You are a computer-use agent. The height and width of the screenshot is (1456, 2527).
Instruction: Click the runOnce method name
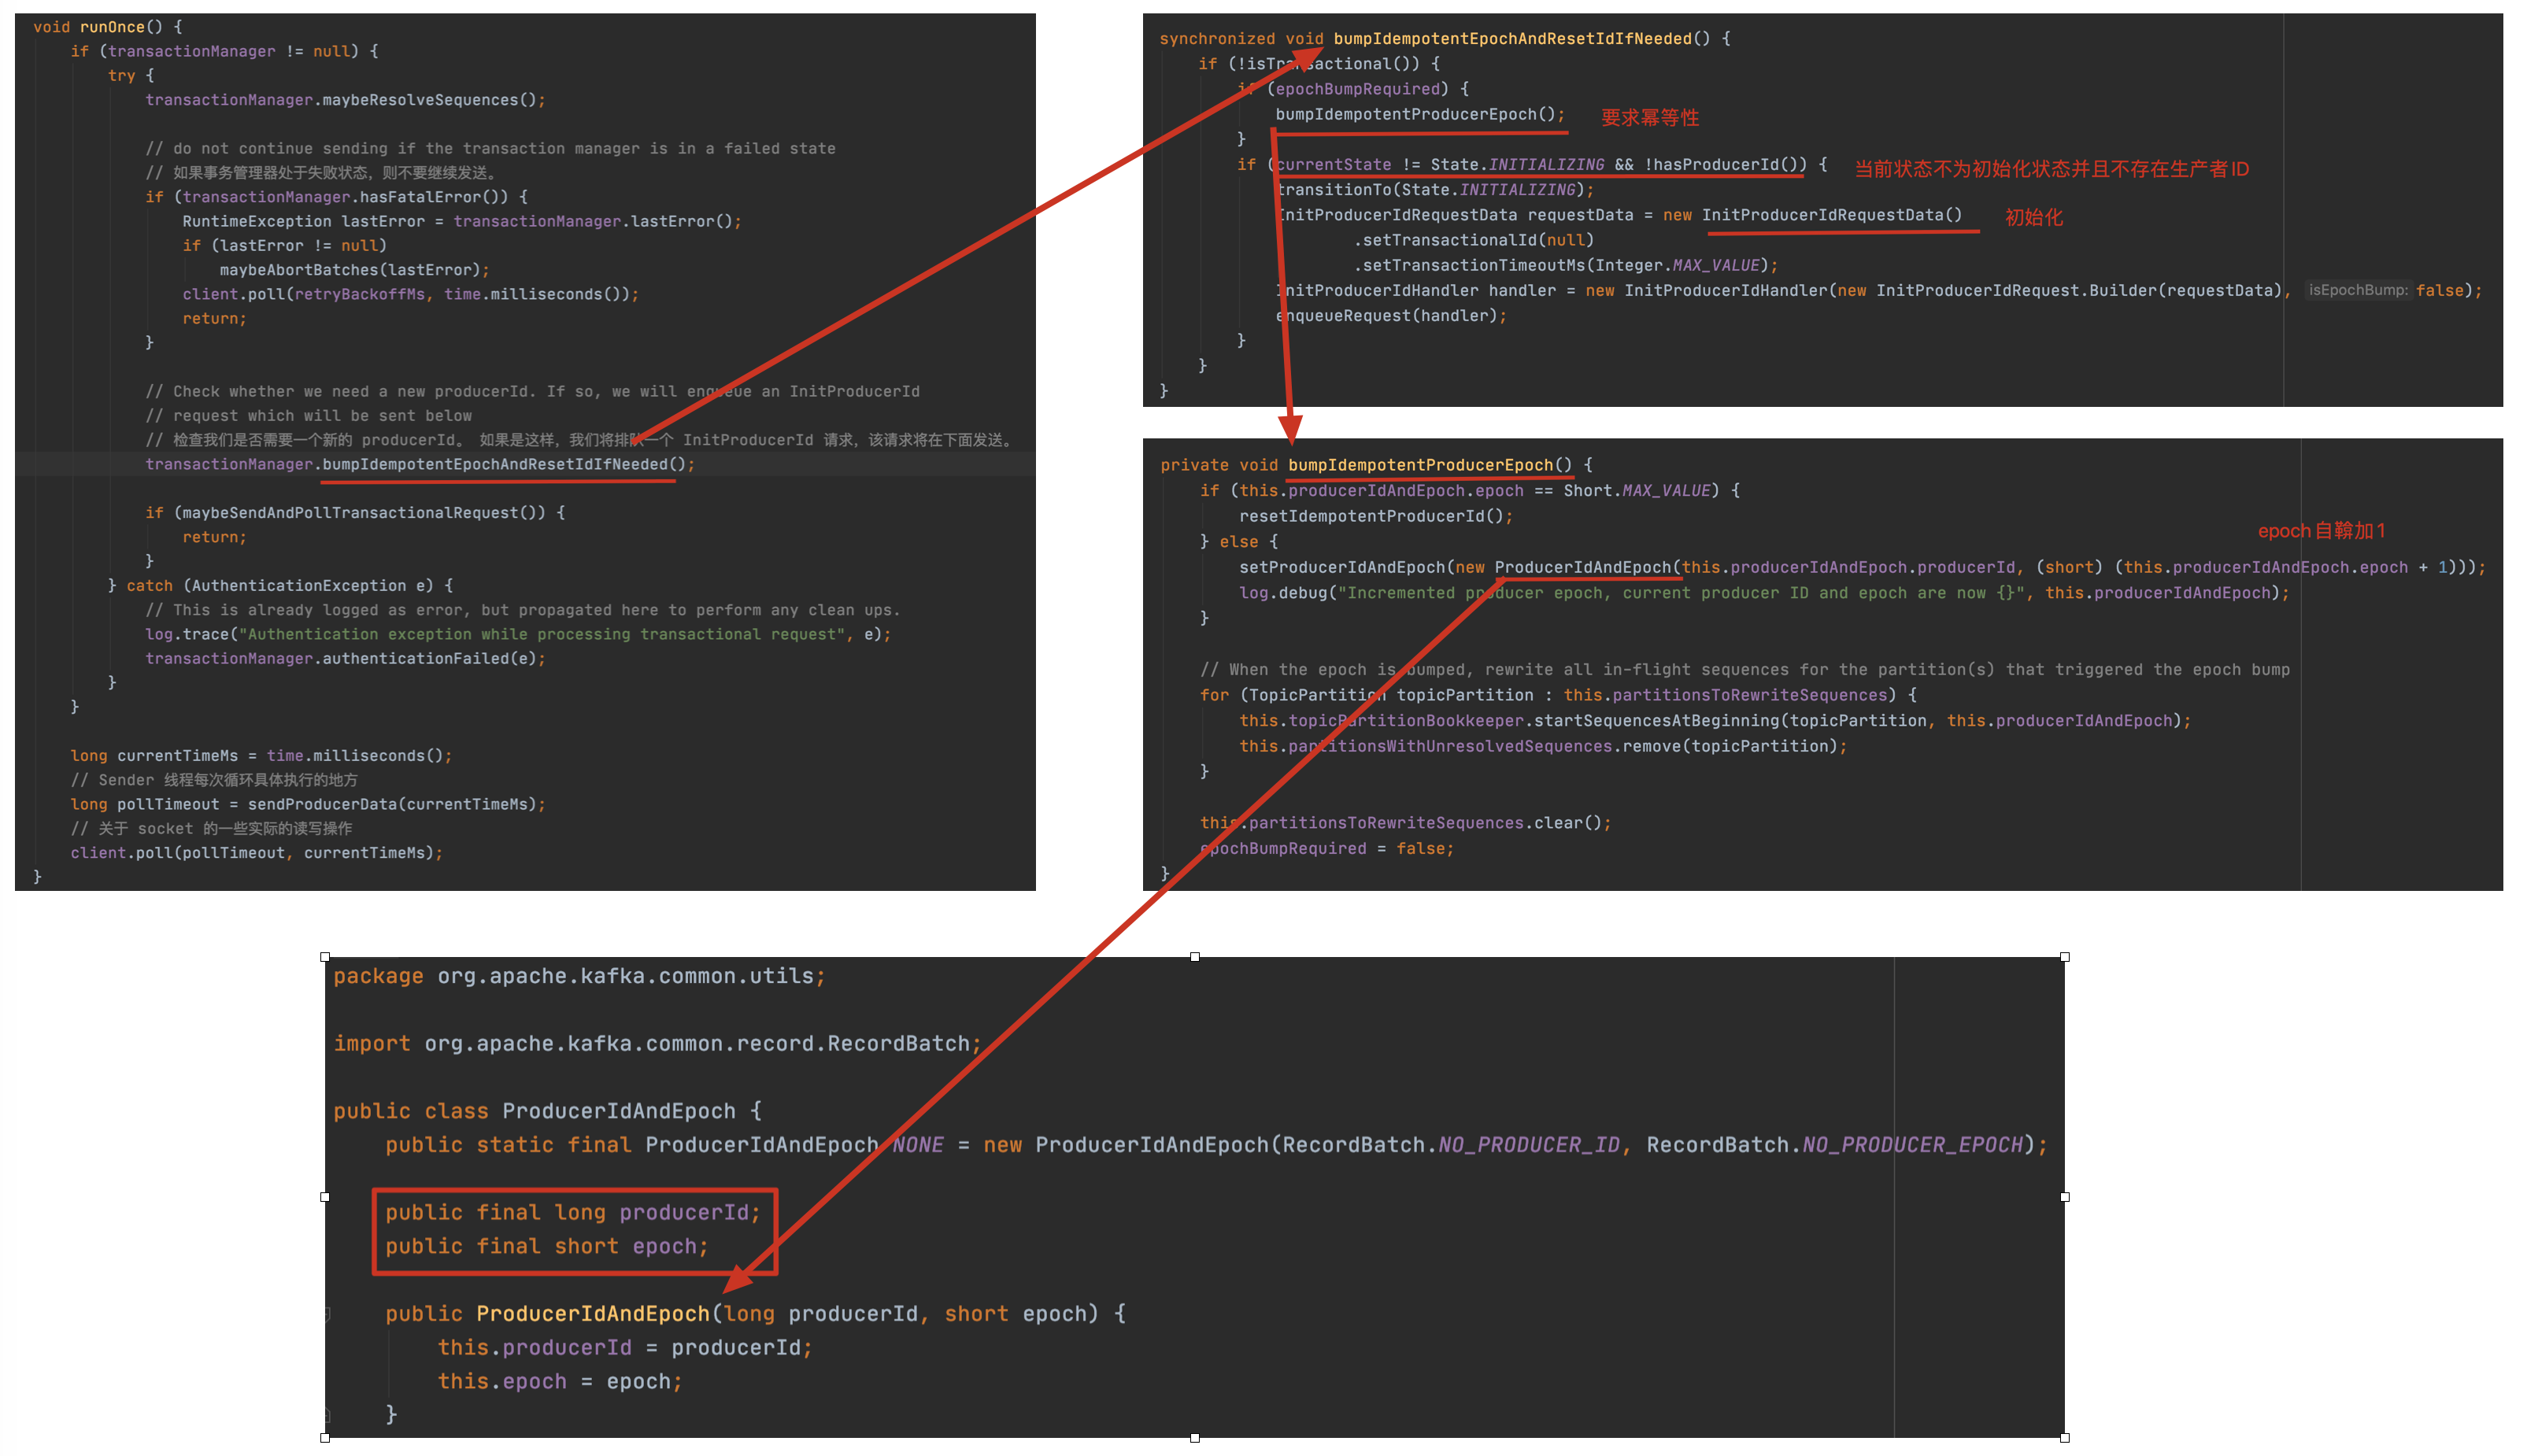coord(113,27)
